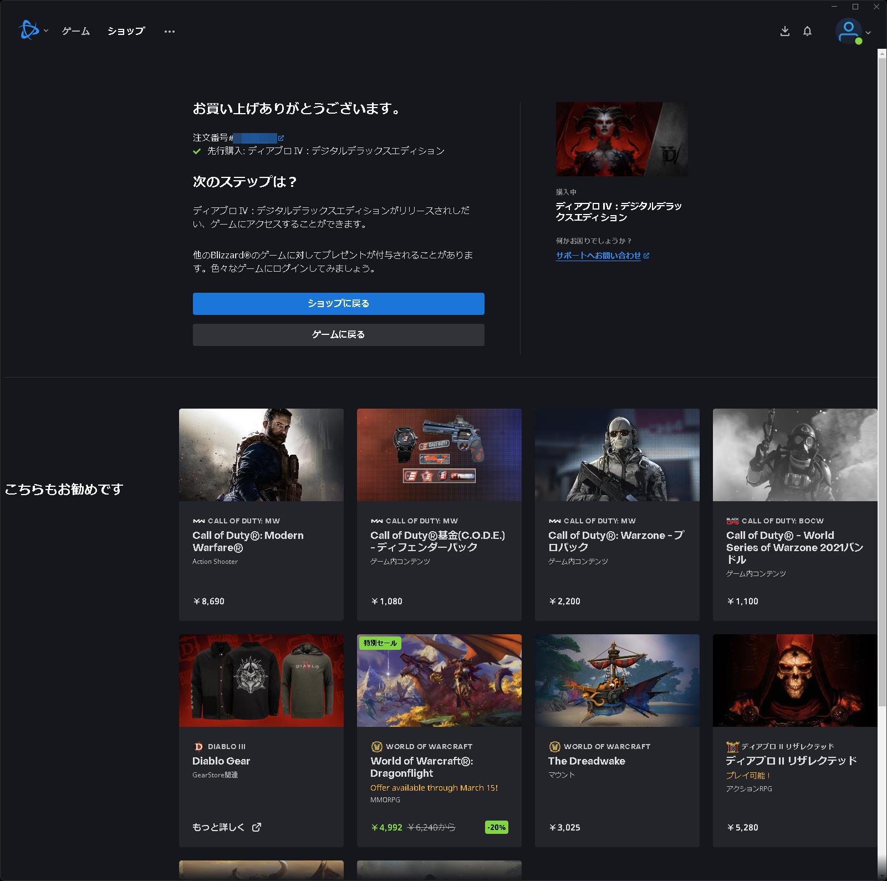Switch to the ショップ tab
This screenshot has height=881, width=887.
[126, 32]
